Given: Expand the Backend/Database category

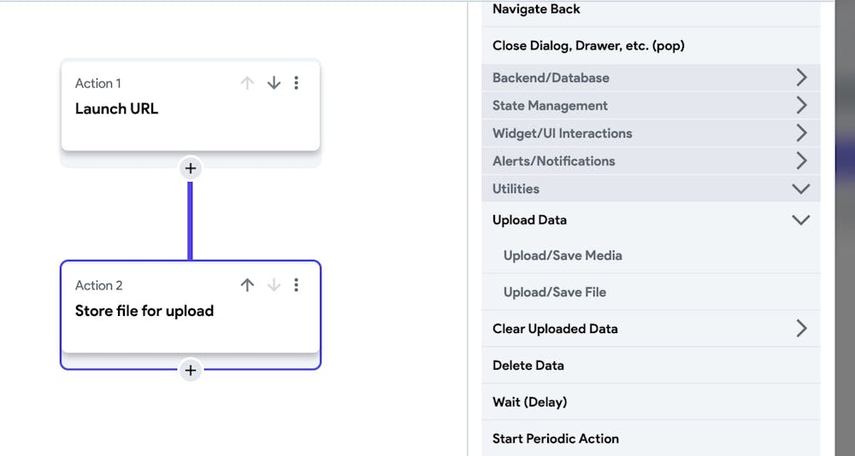Looking at the screenshot, I should [800, 78].
